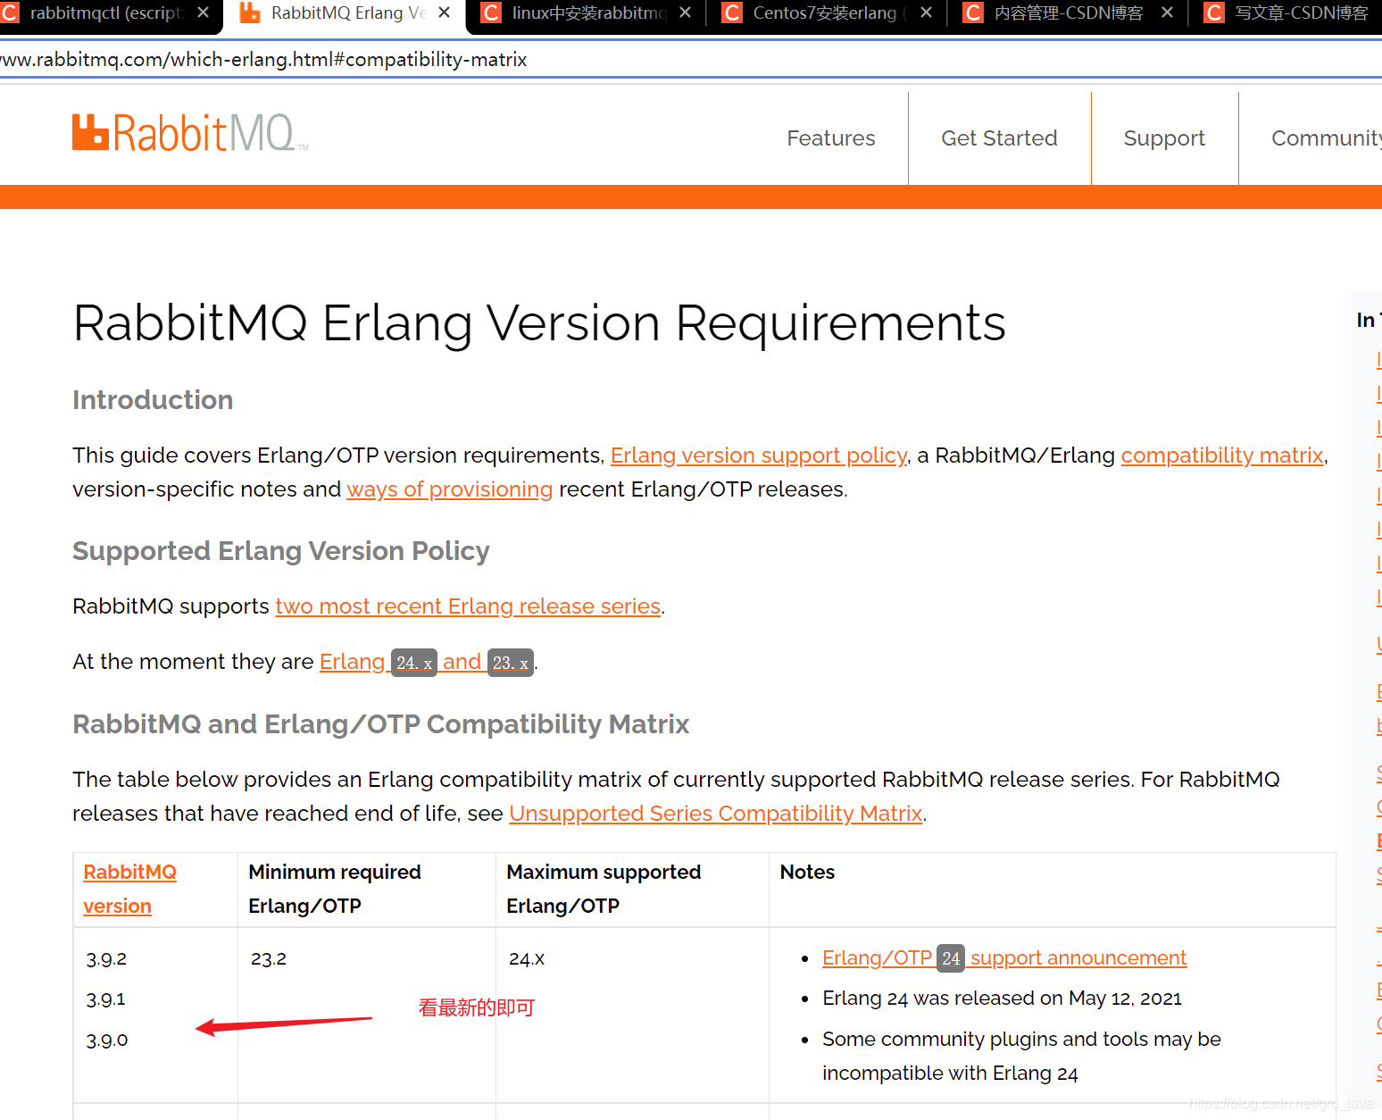The image size is (1382, 1120).
Task: Select the 24.x maximum Erlang cell
Action: [x=527, y=959]
